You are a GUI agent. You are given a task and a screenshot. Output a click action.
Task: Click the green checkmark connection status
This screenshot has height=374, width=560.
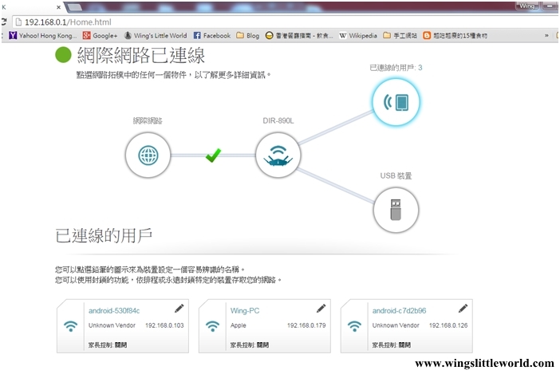(213, 155)
